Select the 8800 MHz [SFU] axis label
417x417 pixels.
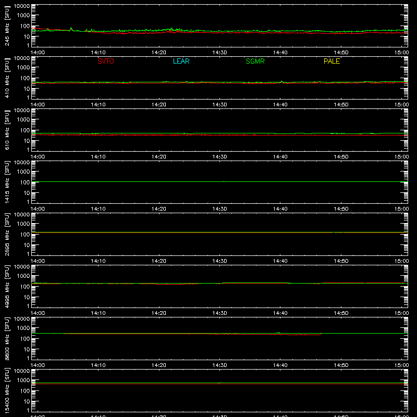point(7,338)
